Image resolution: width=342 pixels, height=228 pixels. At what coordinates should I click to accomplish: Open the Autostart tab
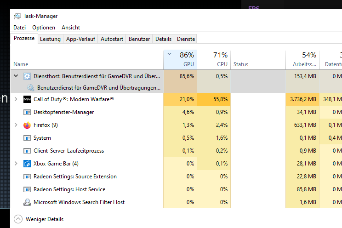112,39
